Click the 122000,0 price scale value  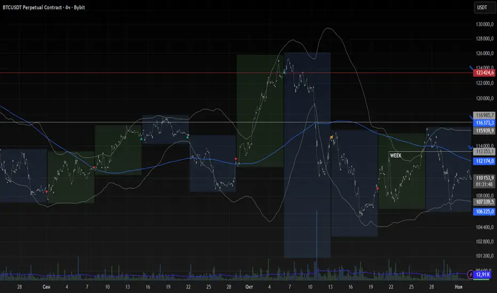pos(485,83)
